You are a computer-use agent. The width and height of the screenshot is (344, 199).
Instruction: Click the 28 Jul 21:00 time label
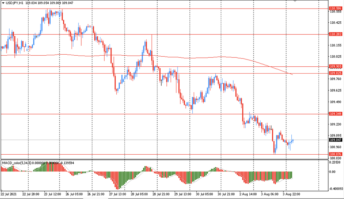coord(161,194)
